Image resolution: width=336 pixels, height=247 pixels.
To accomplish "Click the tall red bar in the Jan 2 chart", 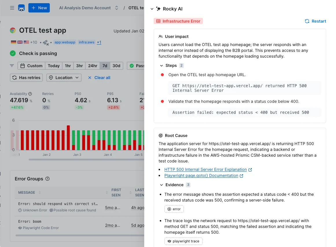I will coord(68,138).
